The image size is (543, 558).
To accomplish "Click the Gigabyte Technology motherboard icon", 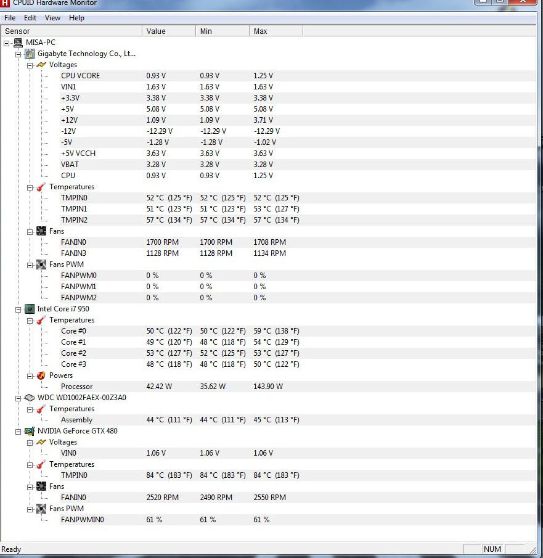I will pos(30,54).
